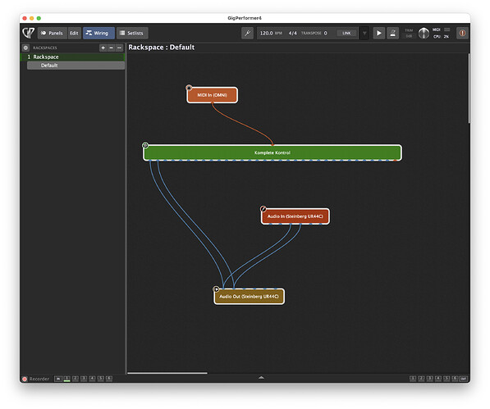Select the Audio Out (Steinberg UR44C) block
This screenshot has width=490, height=409.
coord(249,297)
